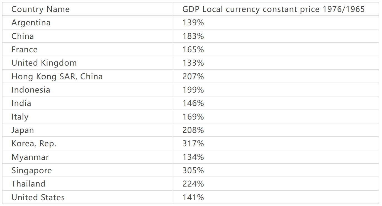The width and height of the screenshot is (382, 206).
Task: Click the France cell
Action: pos(25,49)
